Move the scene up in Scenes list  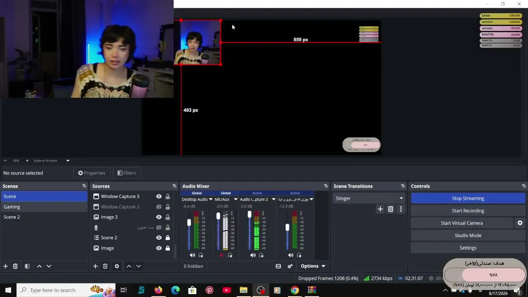(x=39, y=266)
